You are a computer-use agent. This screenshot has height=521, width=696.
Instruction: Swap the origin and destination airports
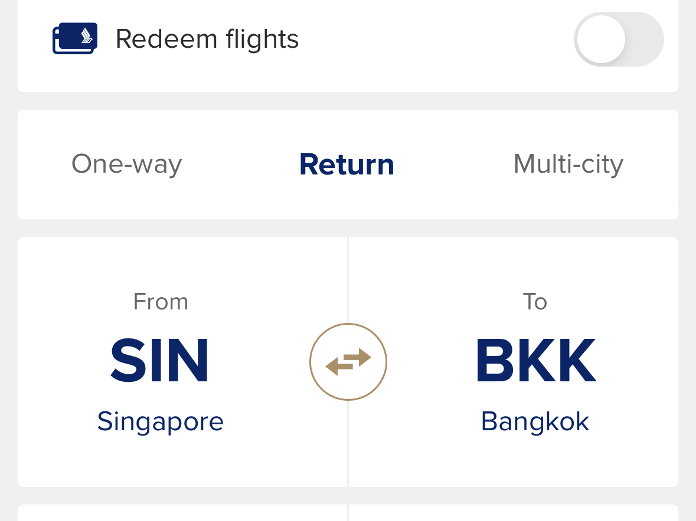[x=348, y=362]
